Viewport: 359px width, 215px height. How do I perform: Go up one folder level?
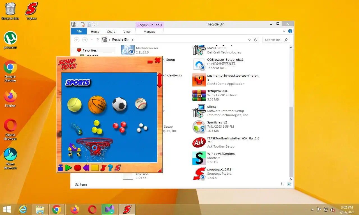point(98,40)
